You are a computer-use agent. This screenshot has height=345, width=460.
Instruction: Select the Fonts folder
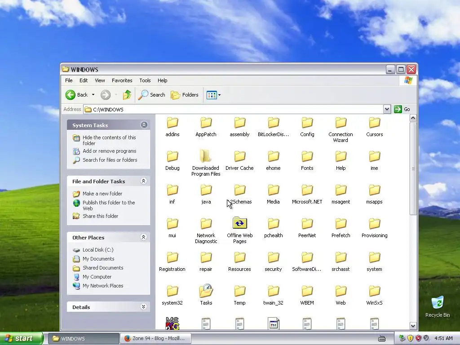pyautogui.click(x=307, y=160)
